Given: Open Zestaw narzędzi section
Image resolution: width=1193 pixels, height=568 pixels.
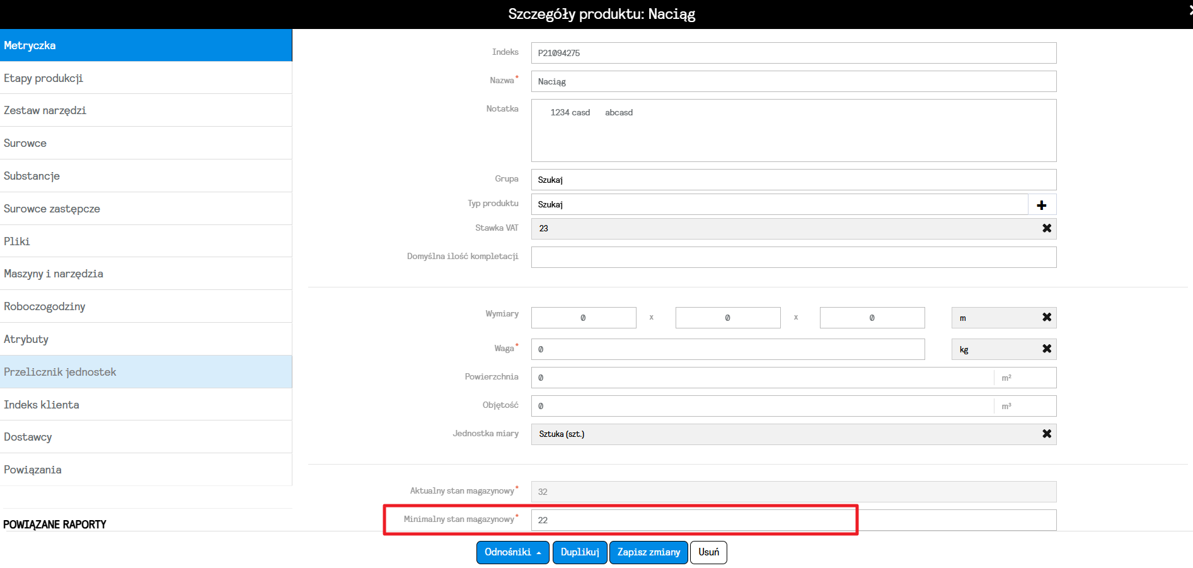Looking at the screenshot, I should (x=146, y=110).
